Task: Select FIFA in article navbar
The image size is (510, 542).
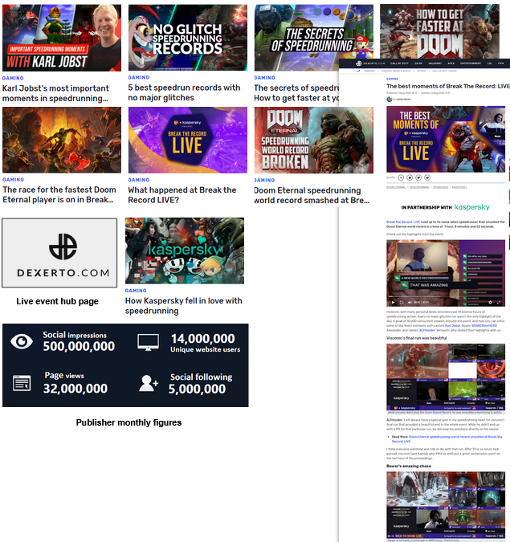Action: (500, 63)
